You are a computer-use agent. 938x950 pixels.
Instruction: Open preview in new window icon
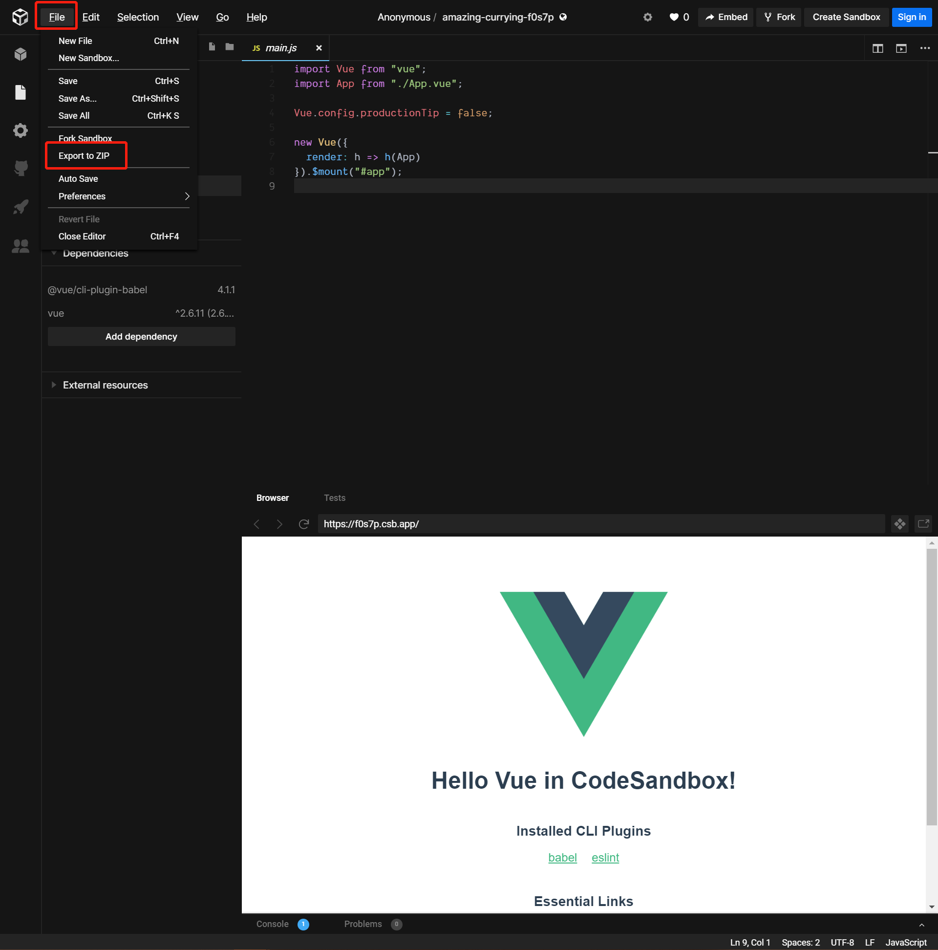(923, 524)
